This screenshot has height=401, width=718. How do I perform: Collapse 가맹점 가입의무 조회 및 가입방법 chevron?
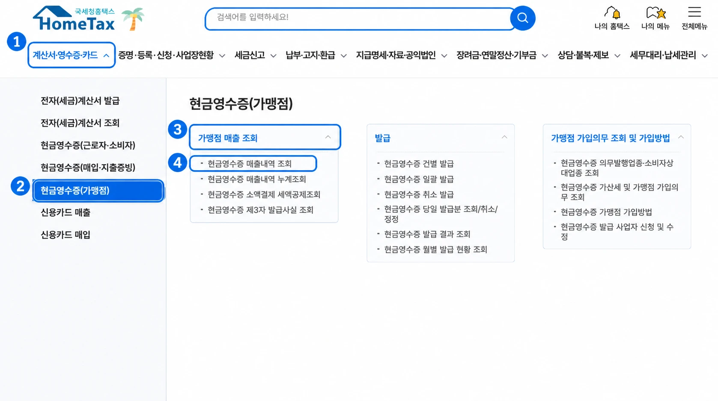[681, 137]
